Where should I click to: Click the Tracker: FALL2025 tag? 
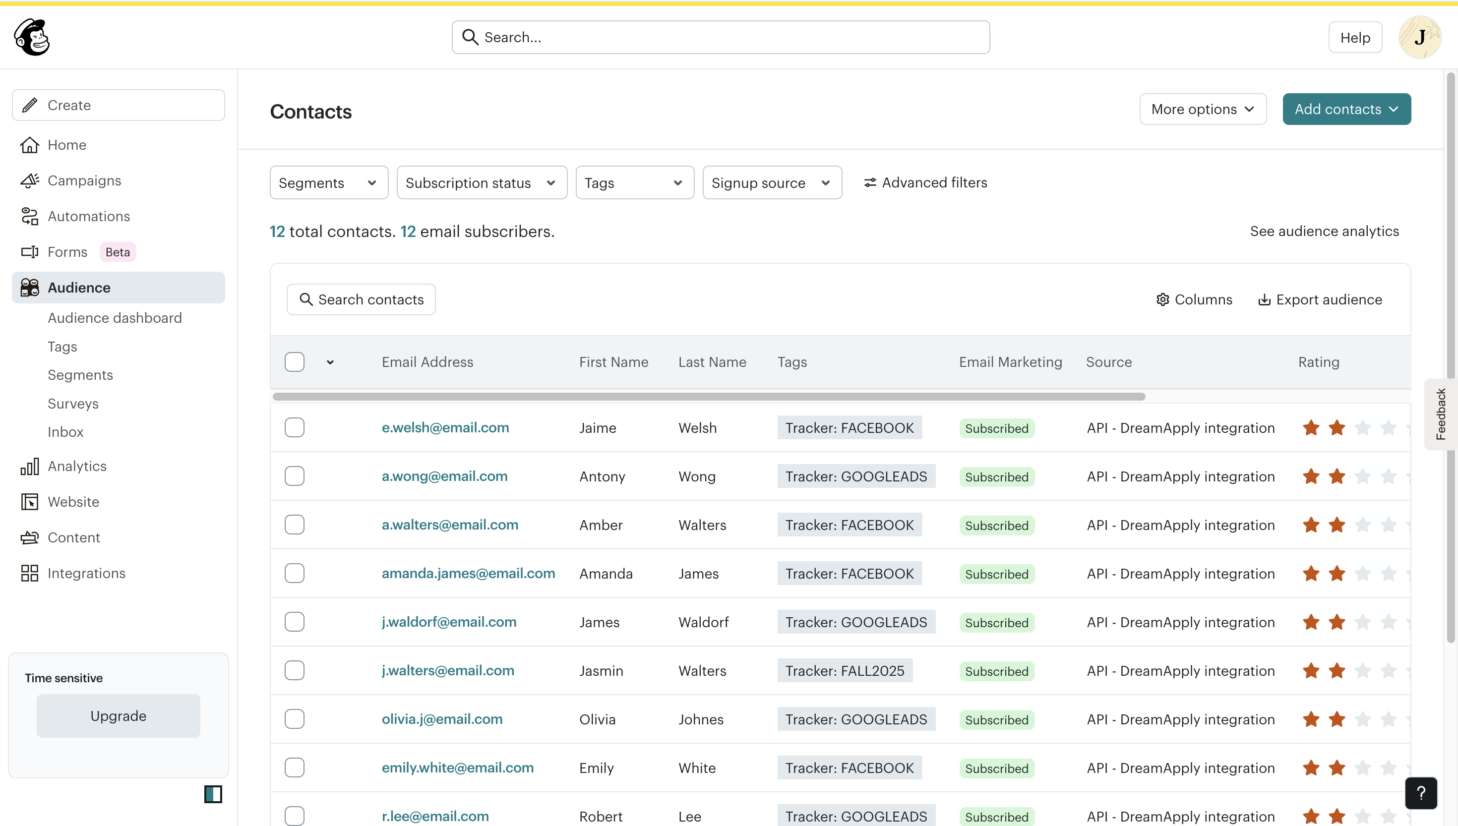845,670
